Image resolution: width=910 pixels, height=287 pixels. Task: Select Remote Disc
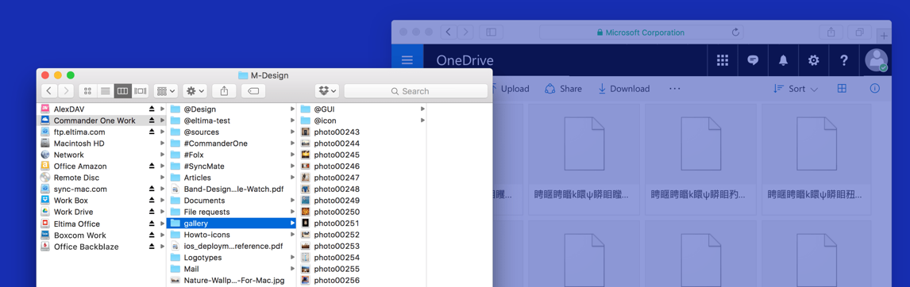(x=76, y=178)
